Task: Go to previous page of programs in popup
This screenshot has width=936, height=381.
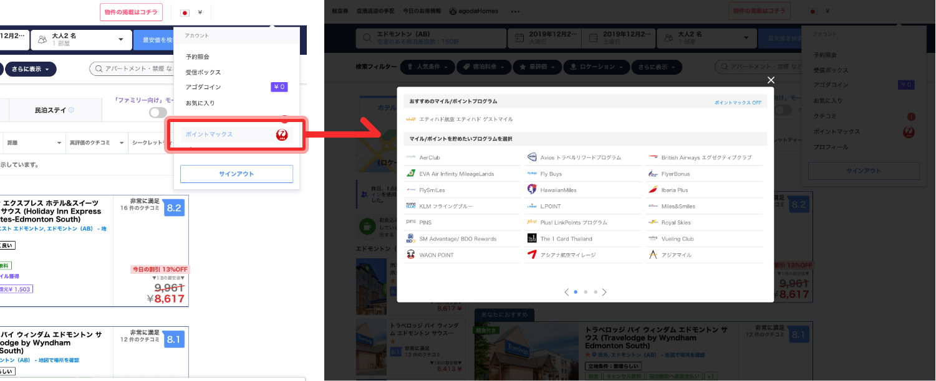Action: [566, 292]
